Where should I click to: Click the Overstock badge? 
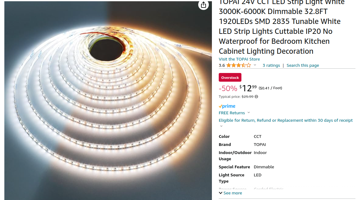tap(230, 78)
